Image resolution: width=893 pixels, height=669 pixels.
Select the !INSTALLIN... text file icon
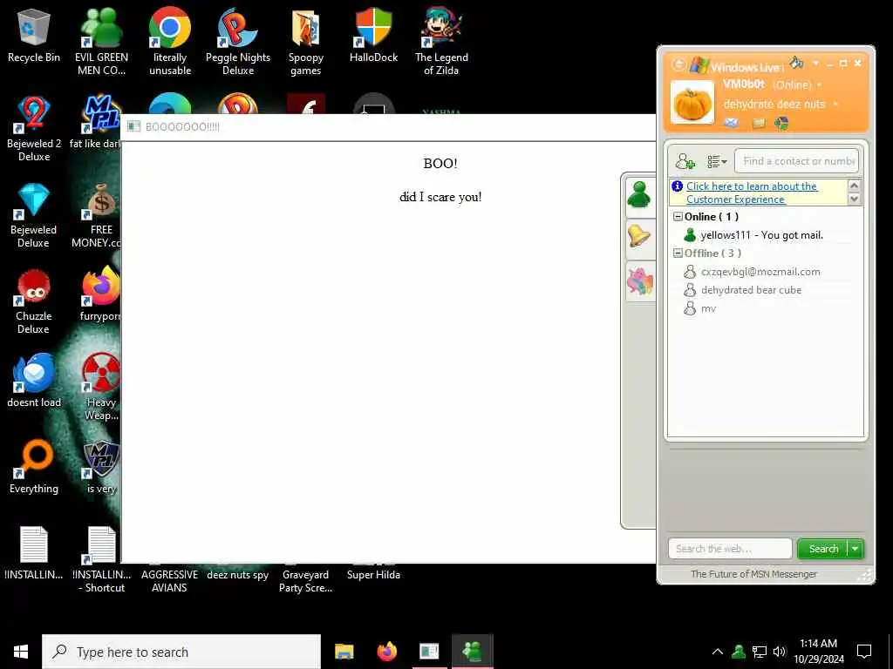point(34,553)
